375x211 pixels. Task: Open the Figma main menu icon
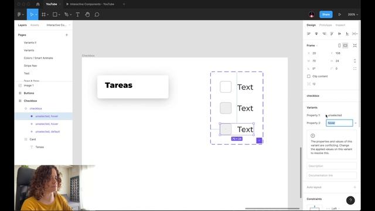(x=19, y=15)
